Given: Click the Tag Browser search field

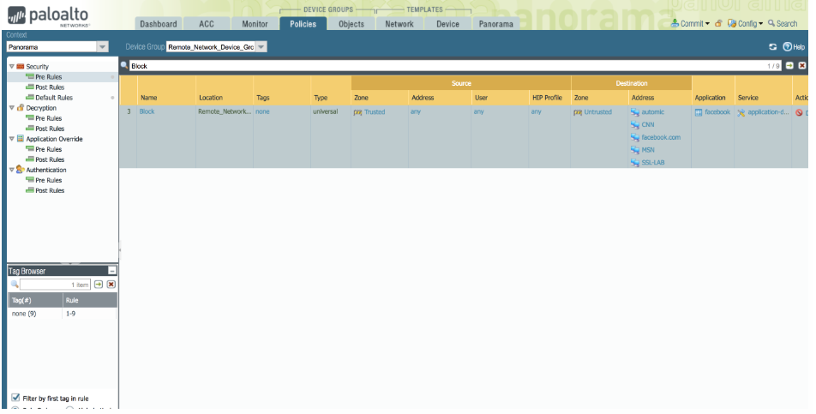Looking at the screenshot, I should click(55, 285).
